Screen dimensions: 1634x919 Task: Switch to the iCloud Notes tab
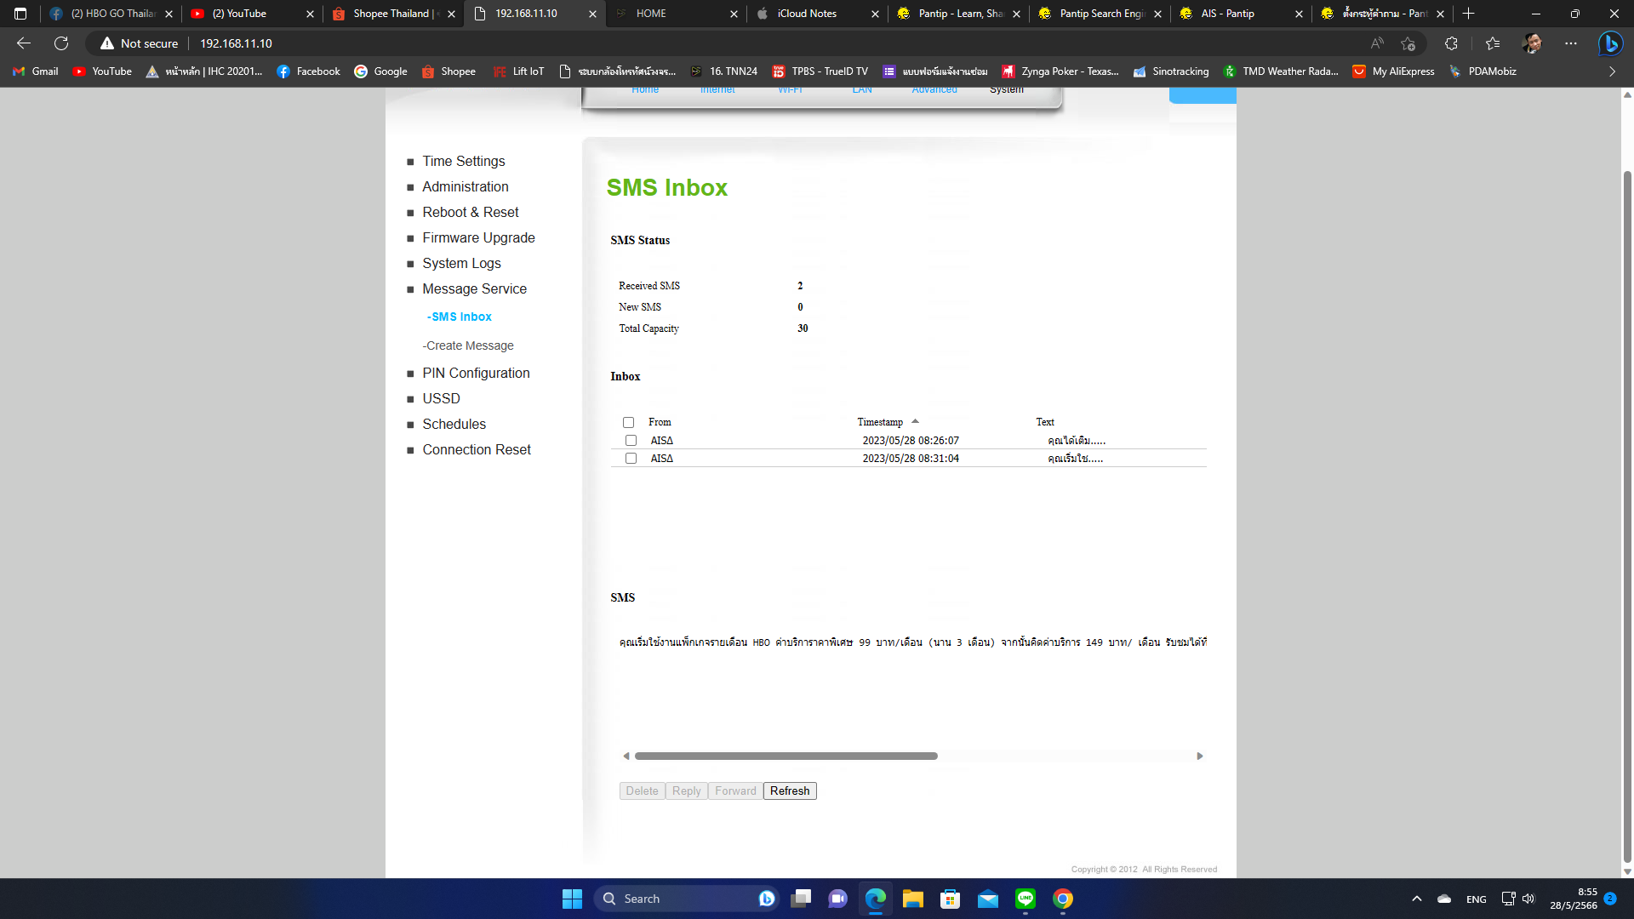point(807,14)
